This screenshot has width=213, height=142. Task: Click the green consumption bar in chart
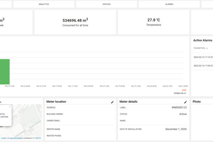tap(5, 71)
